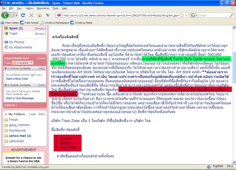
Task: Click the Green Card advertisement
Action: click(x=24, y=159)
